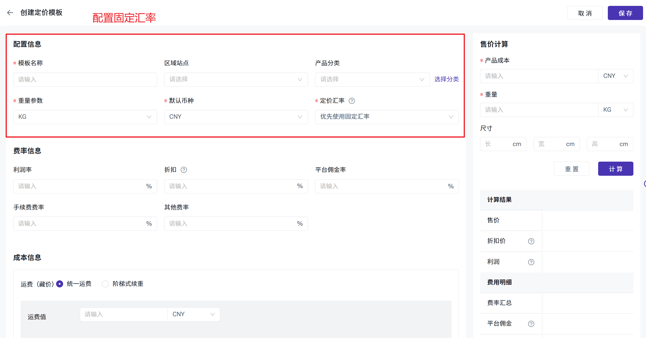Click the 保存 button

[x=625, y=13]
